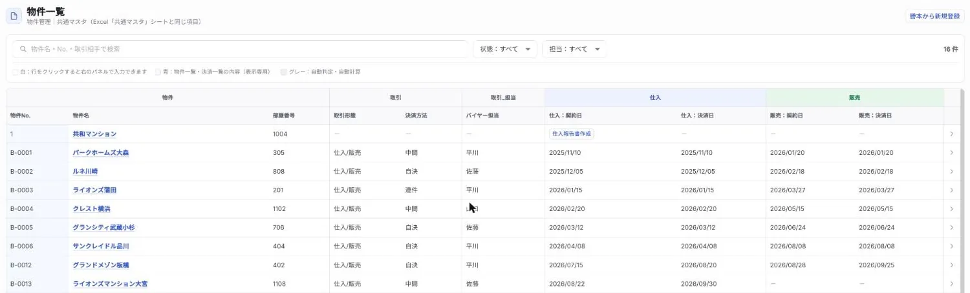Click the document icon beside 物件一覧 title
Viewport: 970px width, 293px height.
click(x=14, y=16)
